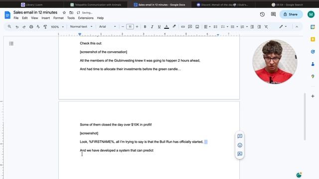Open the Contacts side panel icon

pyautogui.click(x=313, y=64)
